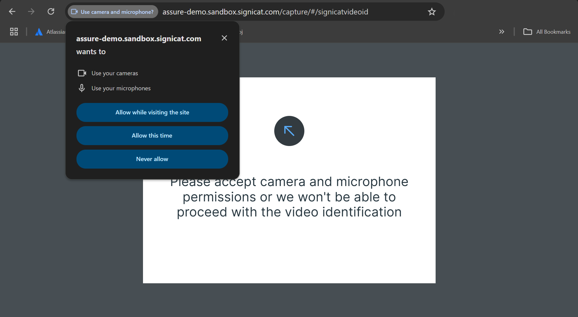Click the blue arrow pointer graphic on the page
Image resolution: width=578 pixels, height=317 pixels.
289,131
